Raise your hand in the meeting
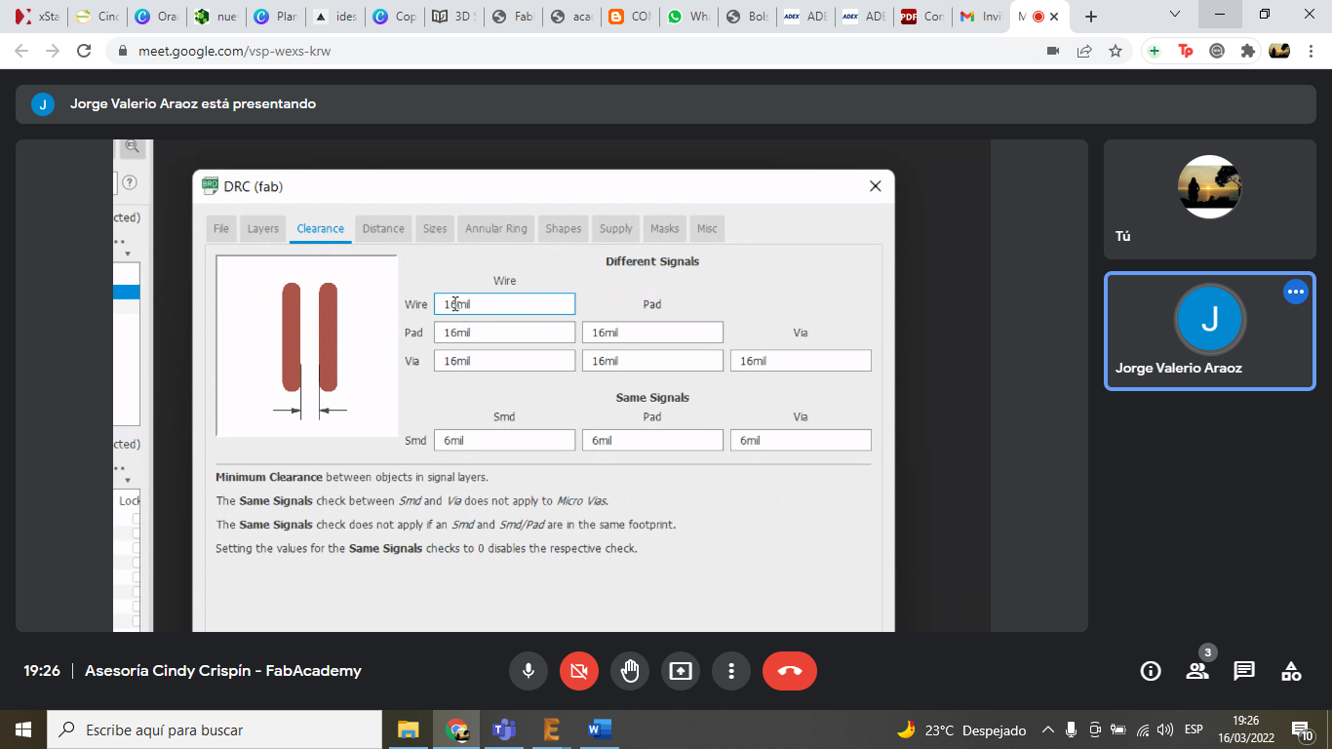The width and height of the screenshot is (1332, 749). coord(630,671)
